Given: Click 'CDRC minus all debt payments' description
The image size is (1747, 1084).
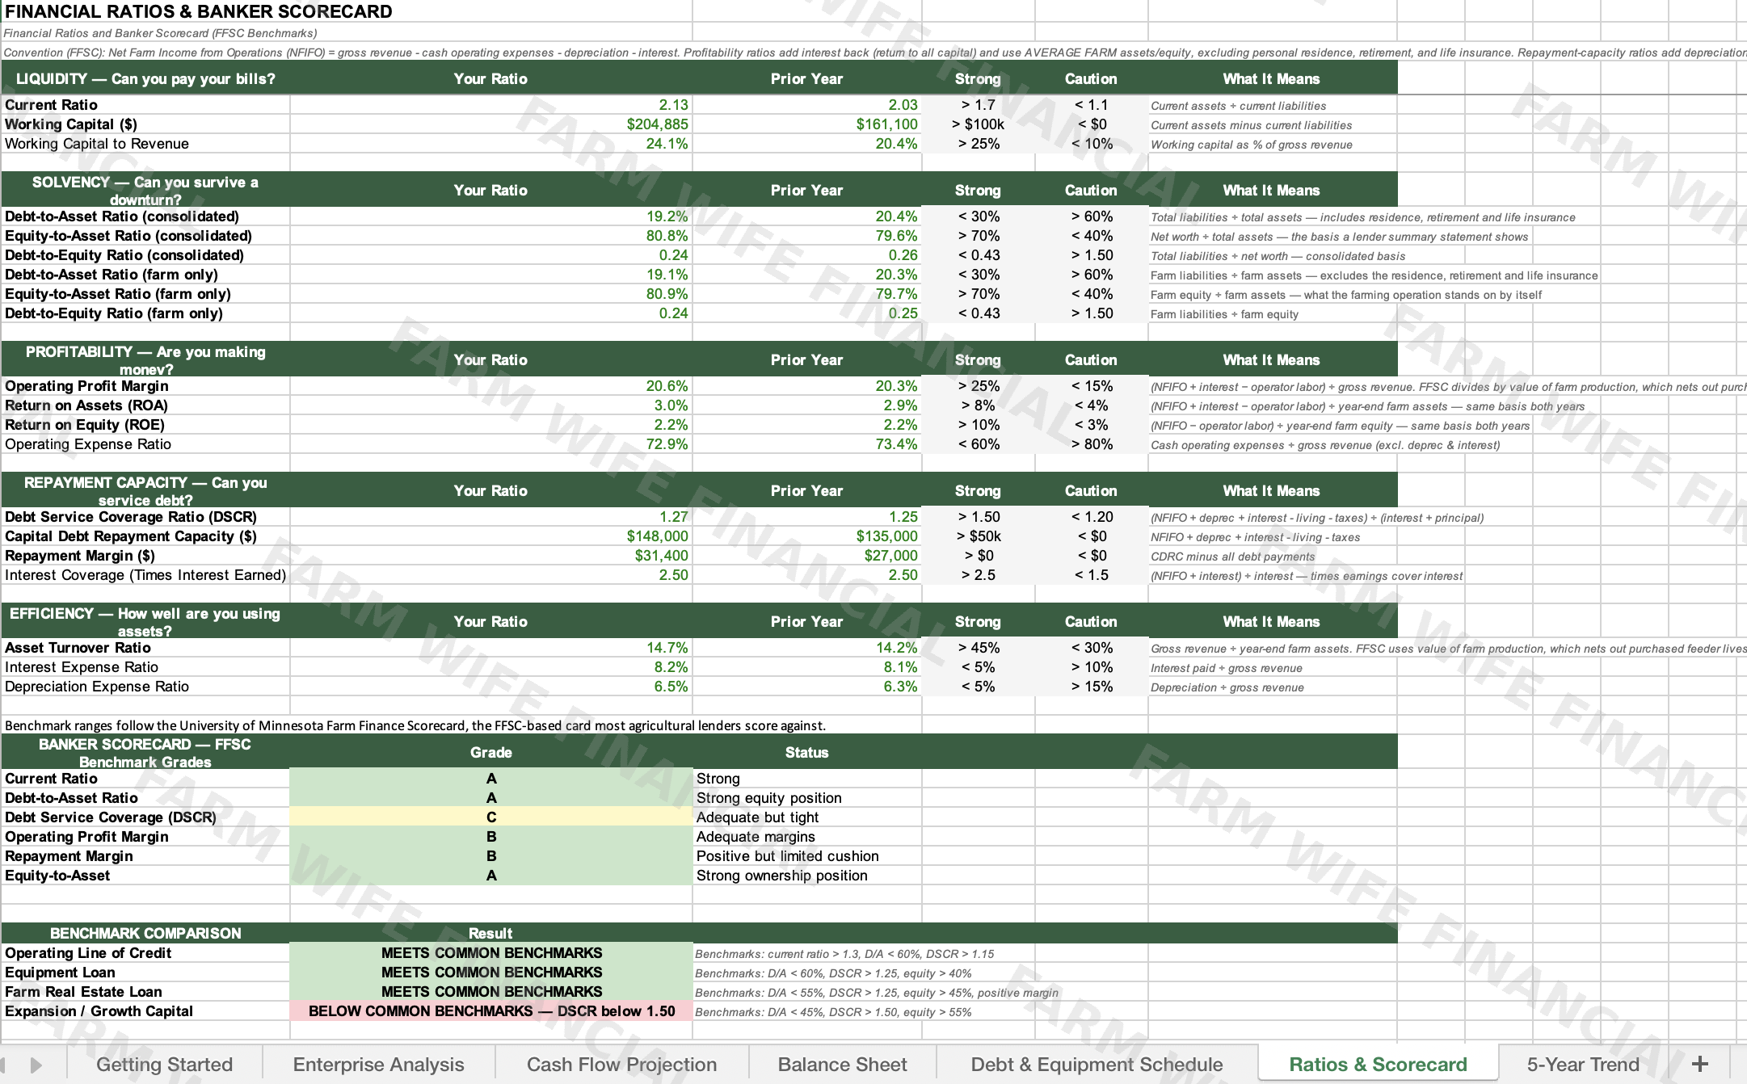Looking at the screenshot, I should [x=1232, y=557].
